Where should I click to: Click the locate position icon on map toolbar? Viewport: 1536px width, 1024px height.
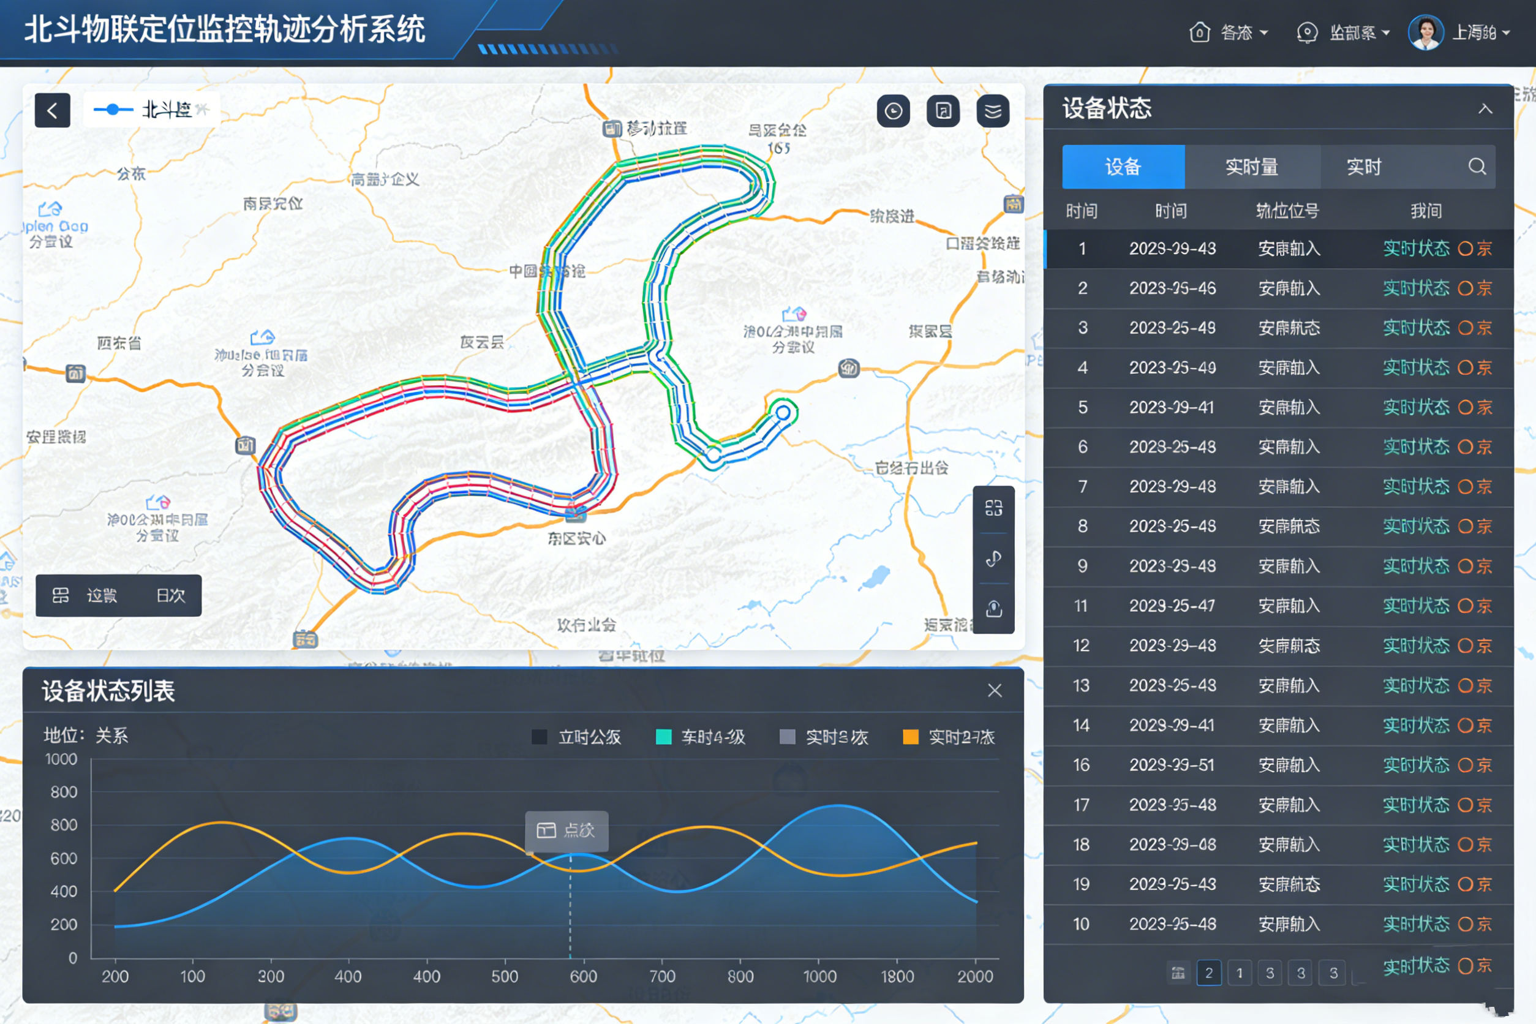click(x=993, y=609)
